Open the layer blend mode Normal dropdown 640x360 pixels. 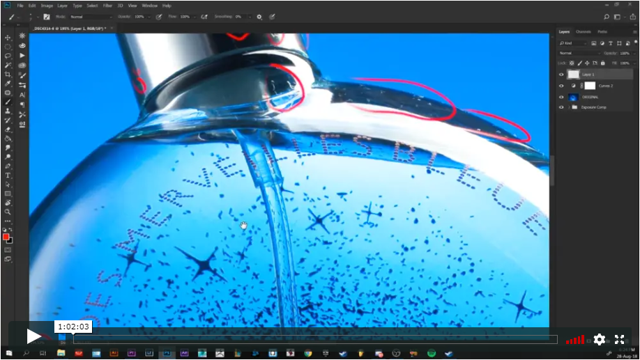[579, 53]
